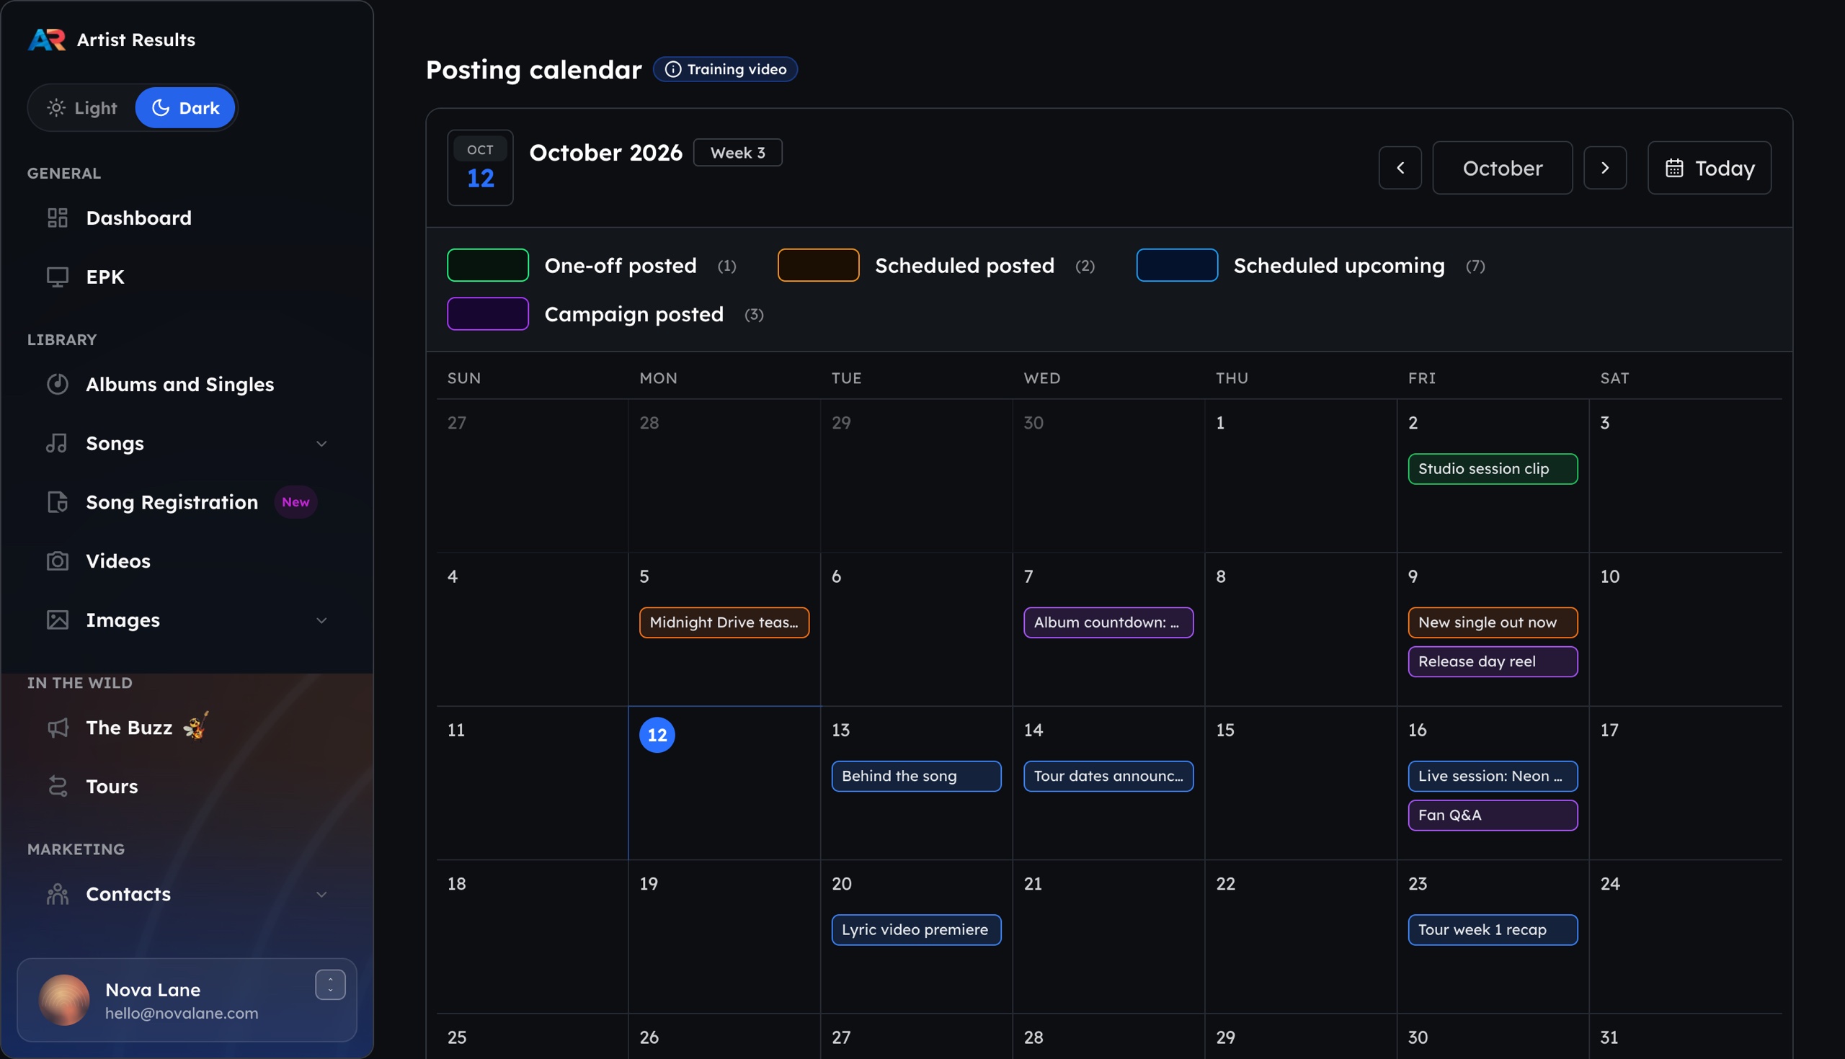Click the Contacts people icon

pos(58,894)
